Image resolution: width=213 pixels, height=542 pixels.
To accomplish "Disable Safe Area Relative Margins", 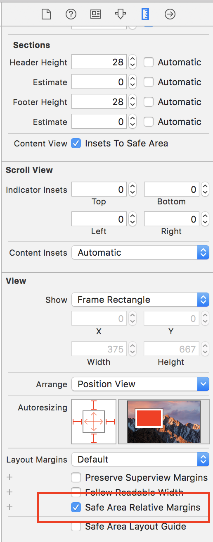I will point(76,507).
